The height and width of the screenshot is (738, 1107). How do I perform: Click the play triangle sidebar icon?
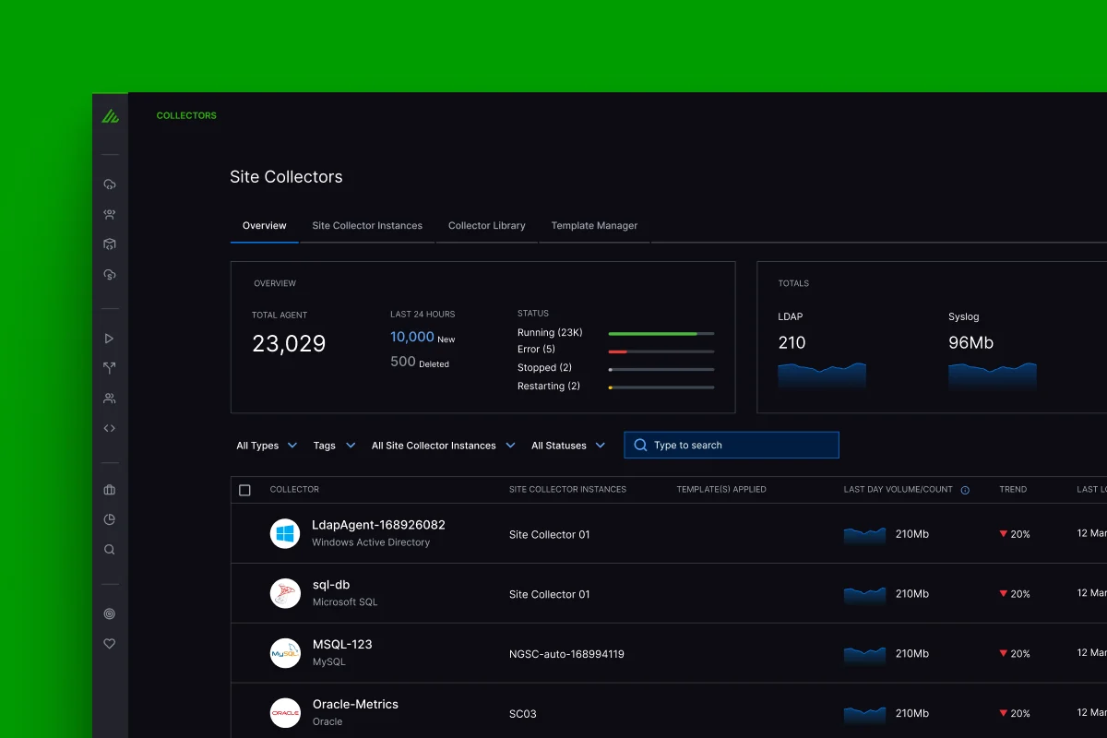coord(110,339)
